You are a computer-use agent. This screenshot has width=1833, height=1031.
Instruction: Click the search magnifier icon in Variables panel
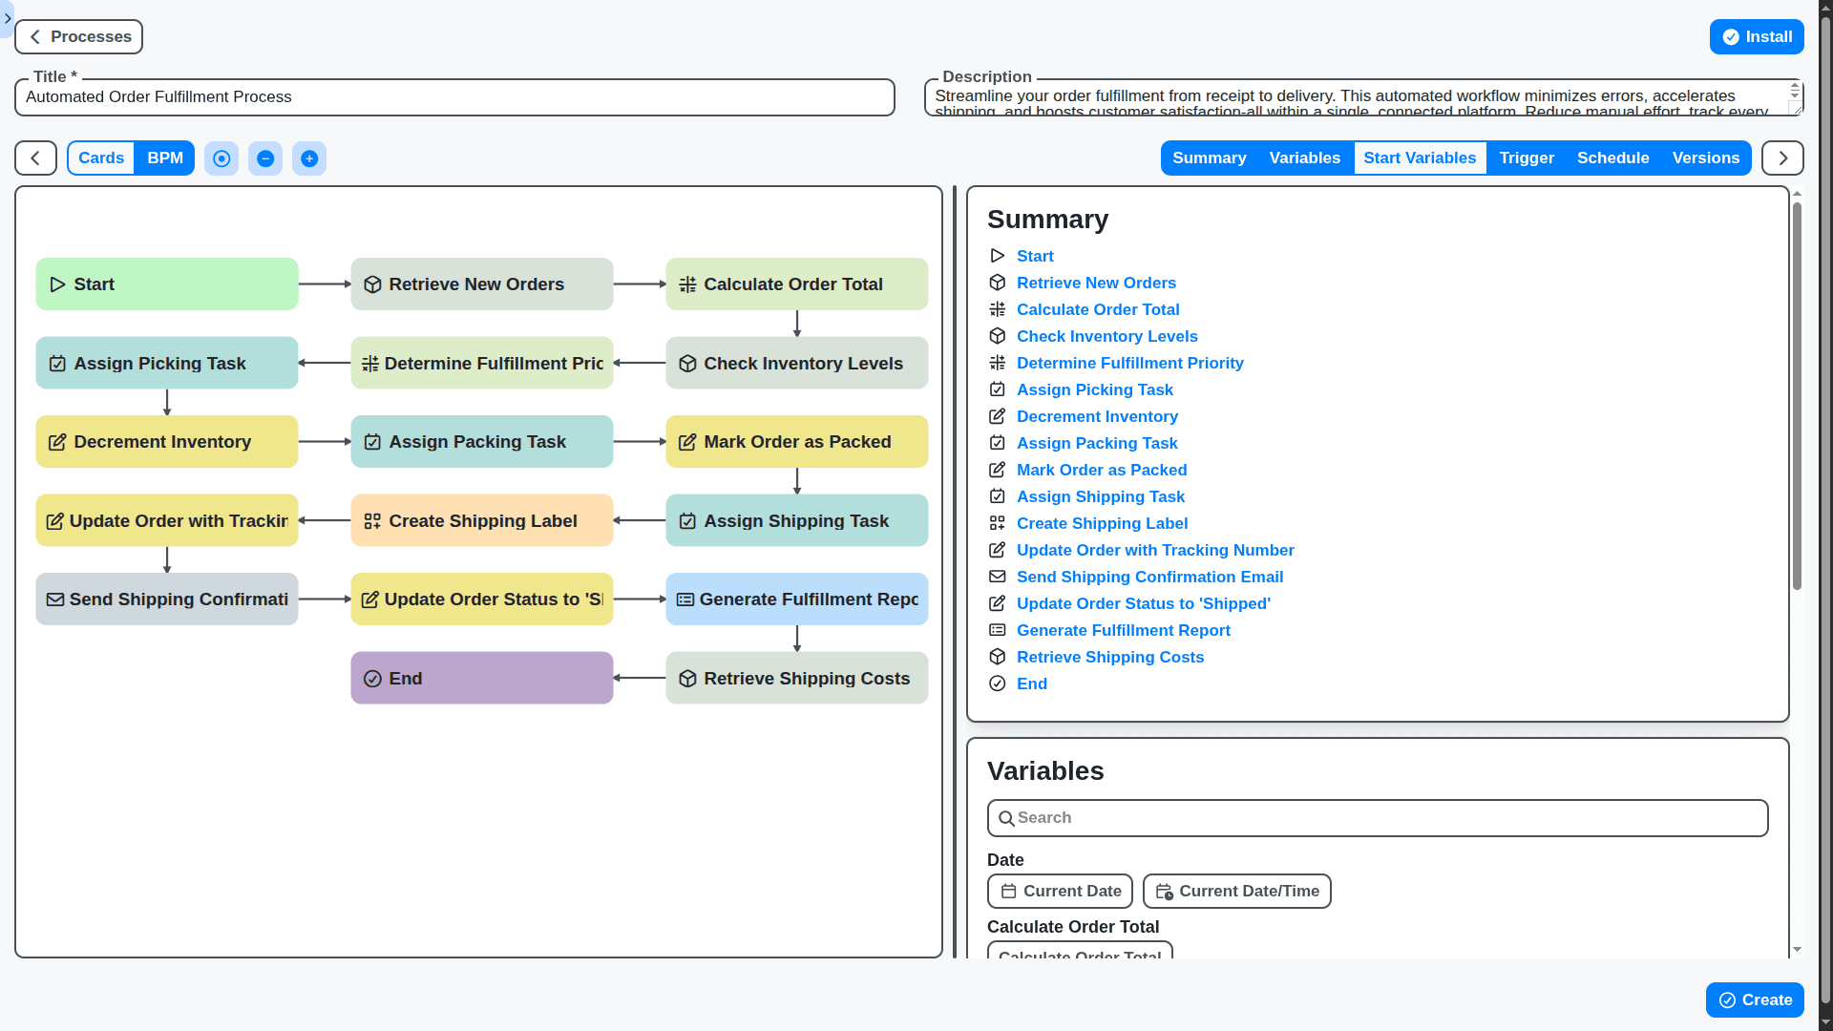pyautogui.click(x=1007, y=818)
